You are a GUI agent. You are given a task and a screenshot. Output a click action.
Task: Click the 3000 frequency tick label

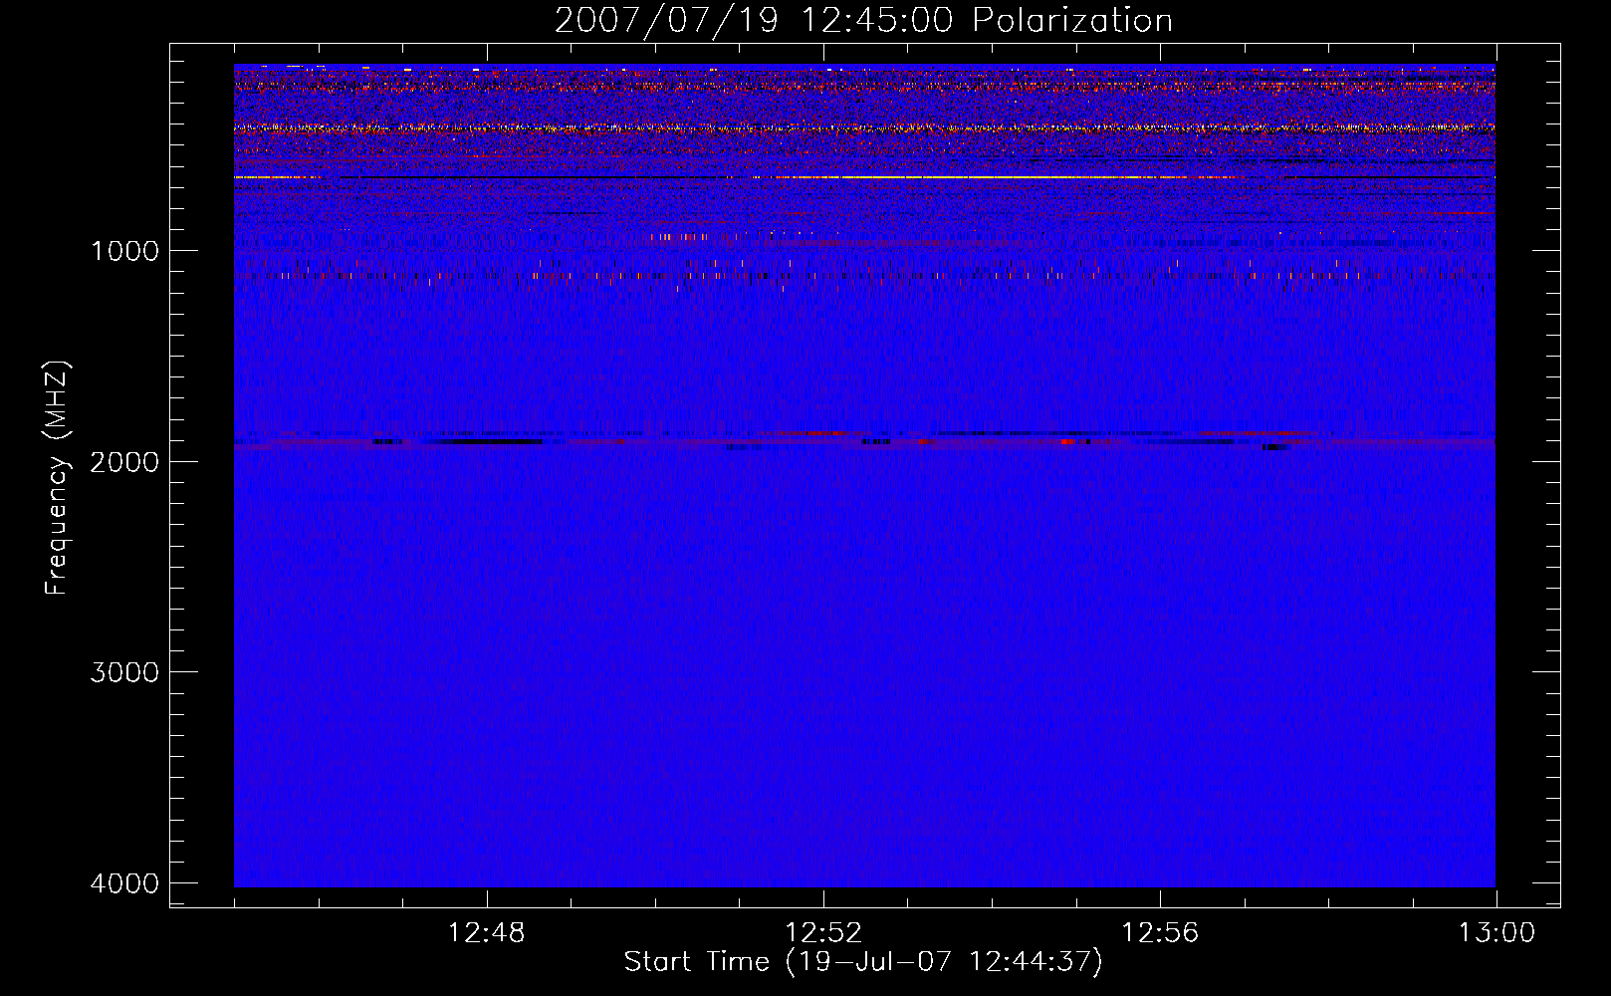click(x=124, y=672)
